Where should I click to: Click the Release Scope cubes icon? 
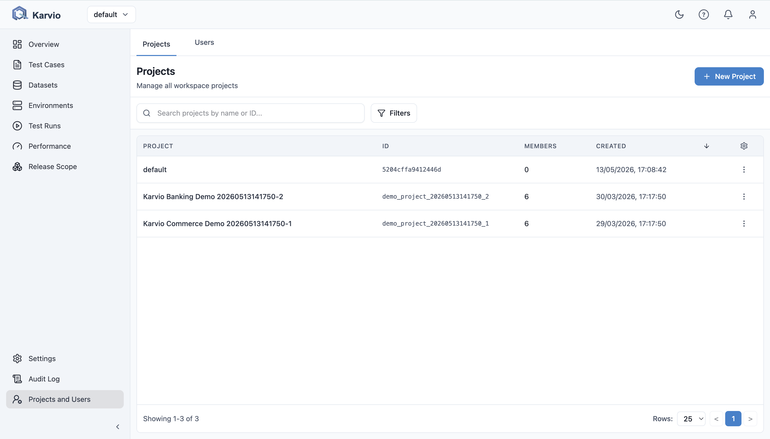tap(17, 167)
